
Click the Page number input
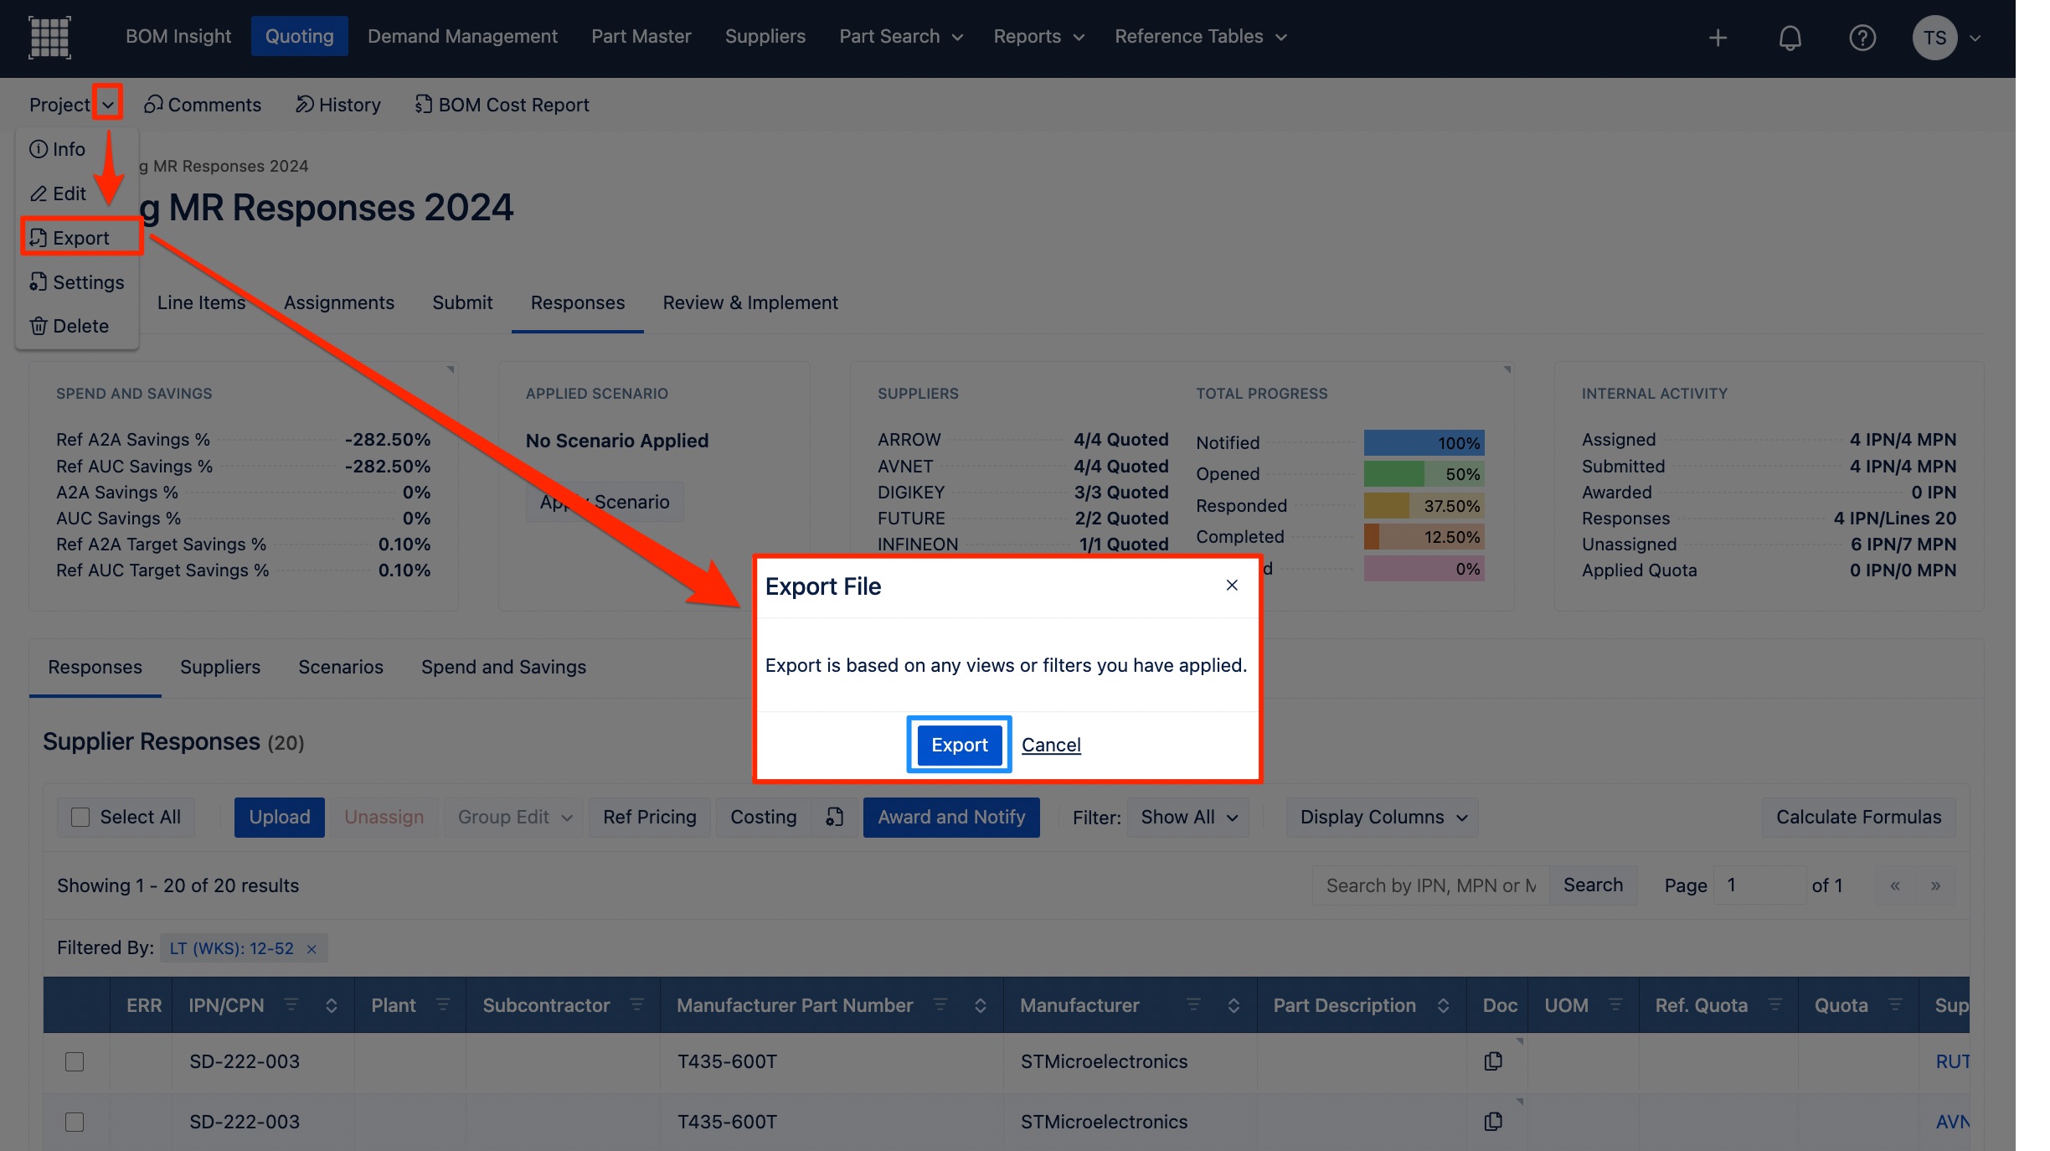point(1759,885)
